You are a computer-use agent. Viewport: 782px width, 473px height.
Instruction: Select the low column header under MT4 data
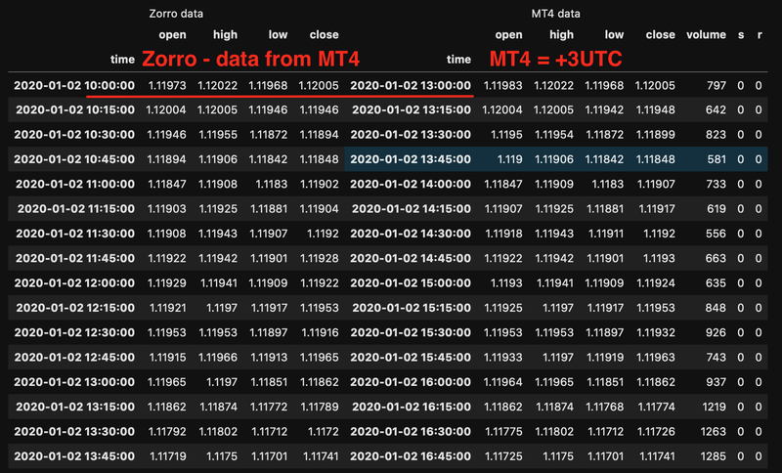(613, 35)
